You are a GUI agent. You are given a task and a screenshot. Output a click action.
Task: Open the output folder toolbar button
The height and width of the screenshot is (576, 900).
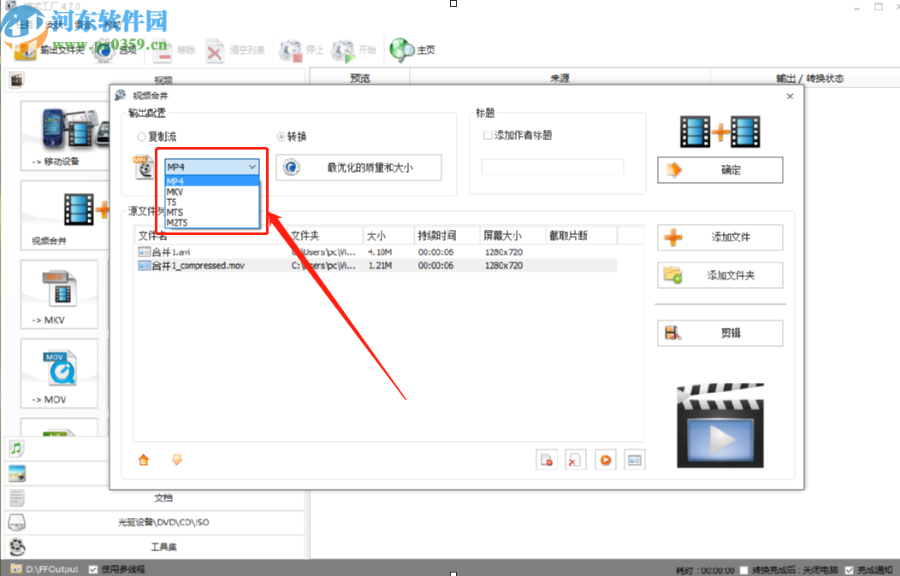tap(49, 50)
